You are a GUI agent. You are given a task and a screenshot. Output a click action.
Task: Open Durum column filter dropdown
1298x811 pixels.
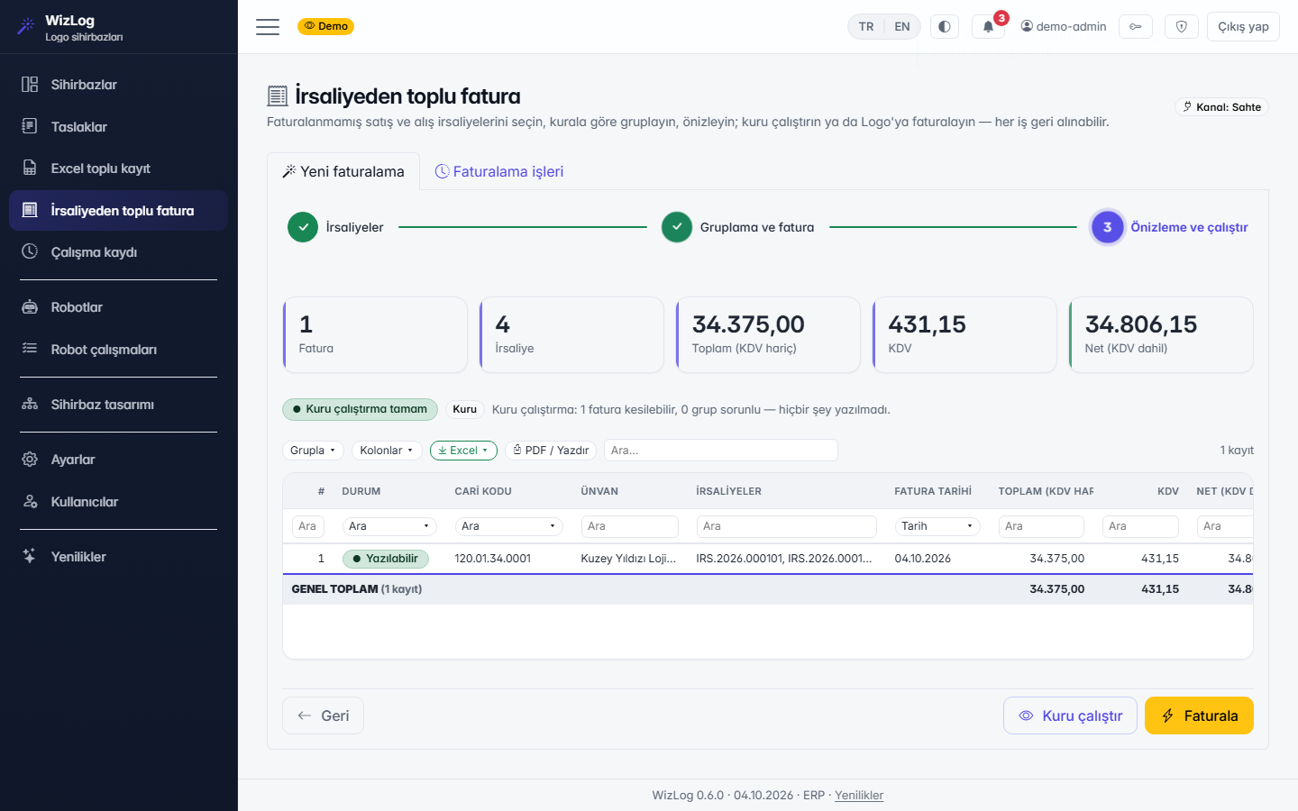pos(389,526)
